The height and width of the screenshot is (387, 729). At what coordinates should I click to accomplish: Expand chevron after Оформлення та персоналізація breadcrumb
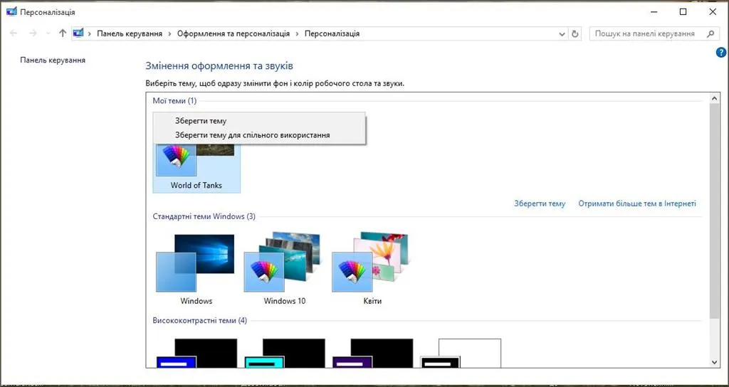[297, 33]
